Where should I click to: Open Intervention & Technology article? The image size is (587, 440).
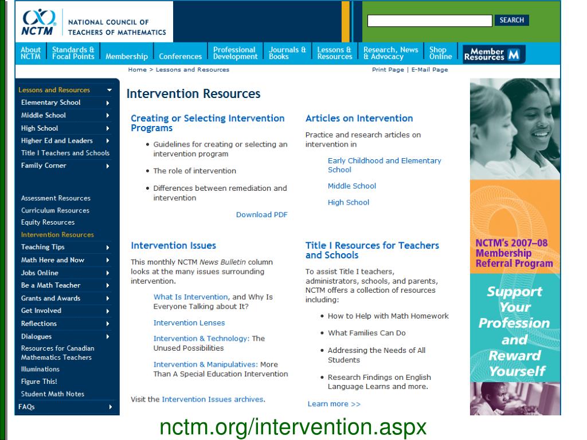pyautogui.click(x=201, y=339)
